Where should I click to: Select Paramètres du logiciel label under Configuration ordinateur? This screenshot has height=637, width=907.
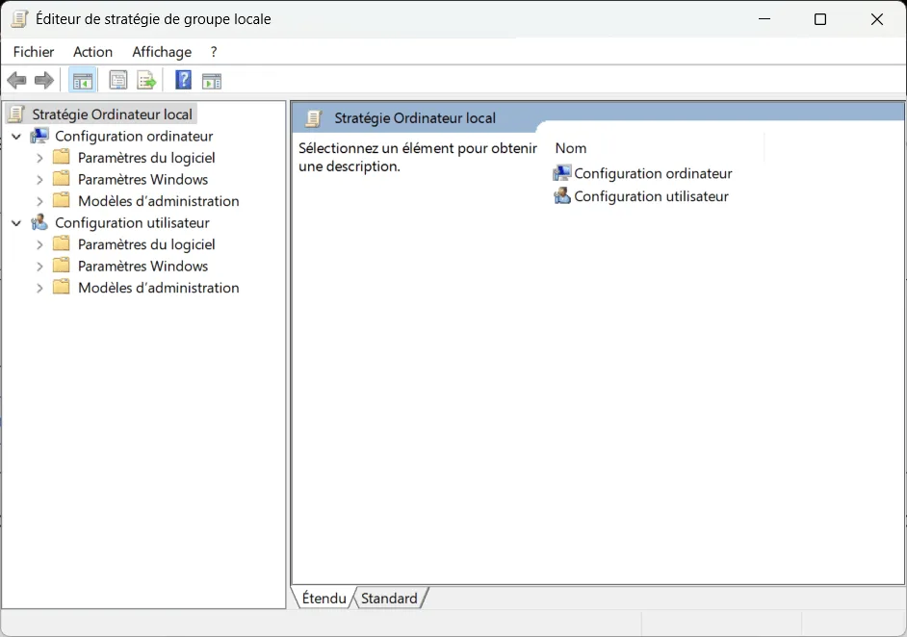(x=146, y=158)
